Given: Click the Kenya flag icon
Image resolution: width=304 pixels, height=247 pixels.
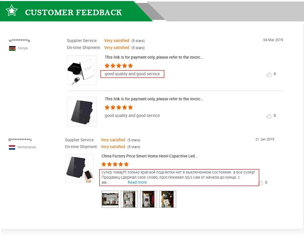Looking at the screenshot, I should [12, 48].
